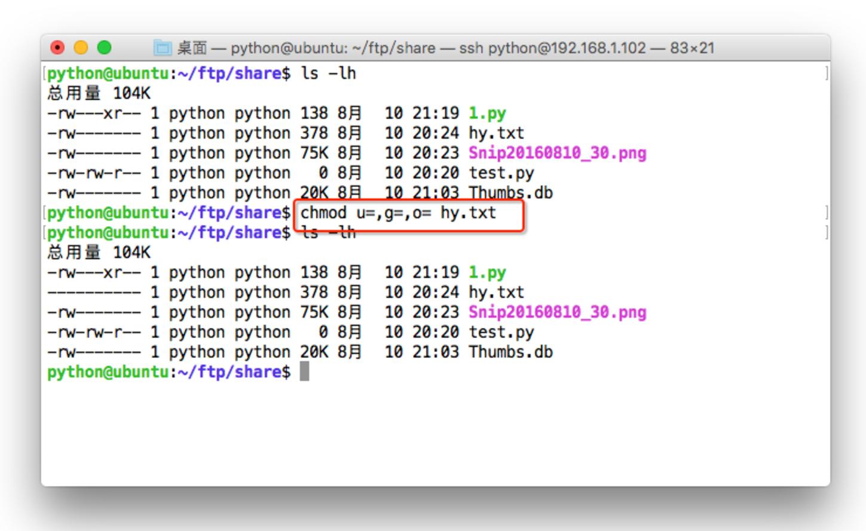Click test.py filename in the first listing

point(501,173)
